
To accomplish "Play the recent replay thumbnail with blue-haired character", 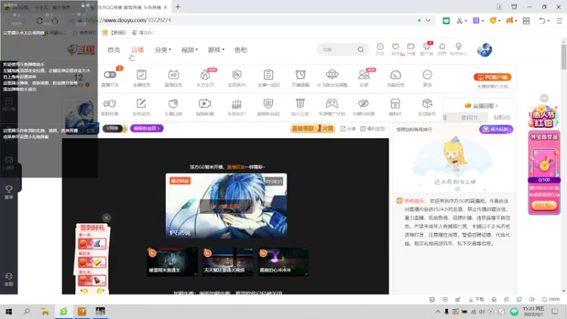I will click(x=226, y=206).
